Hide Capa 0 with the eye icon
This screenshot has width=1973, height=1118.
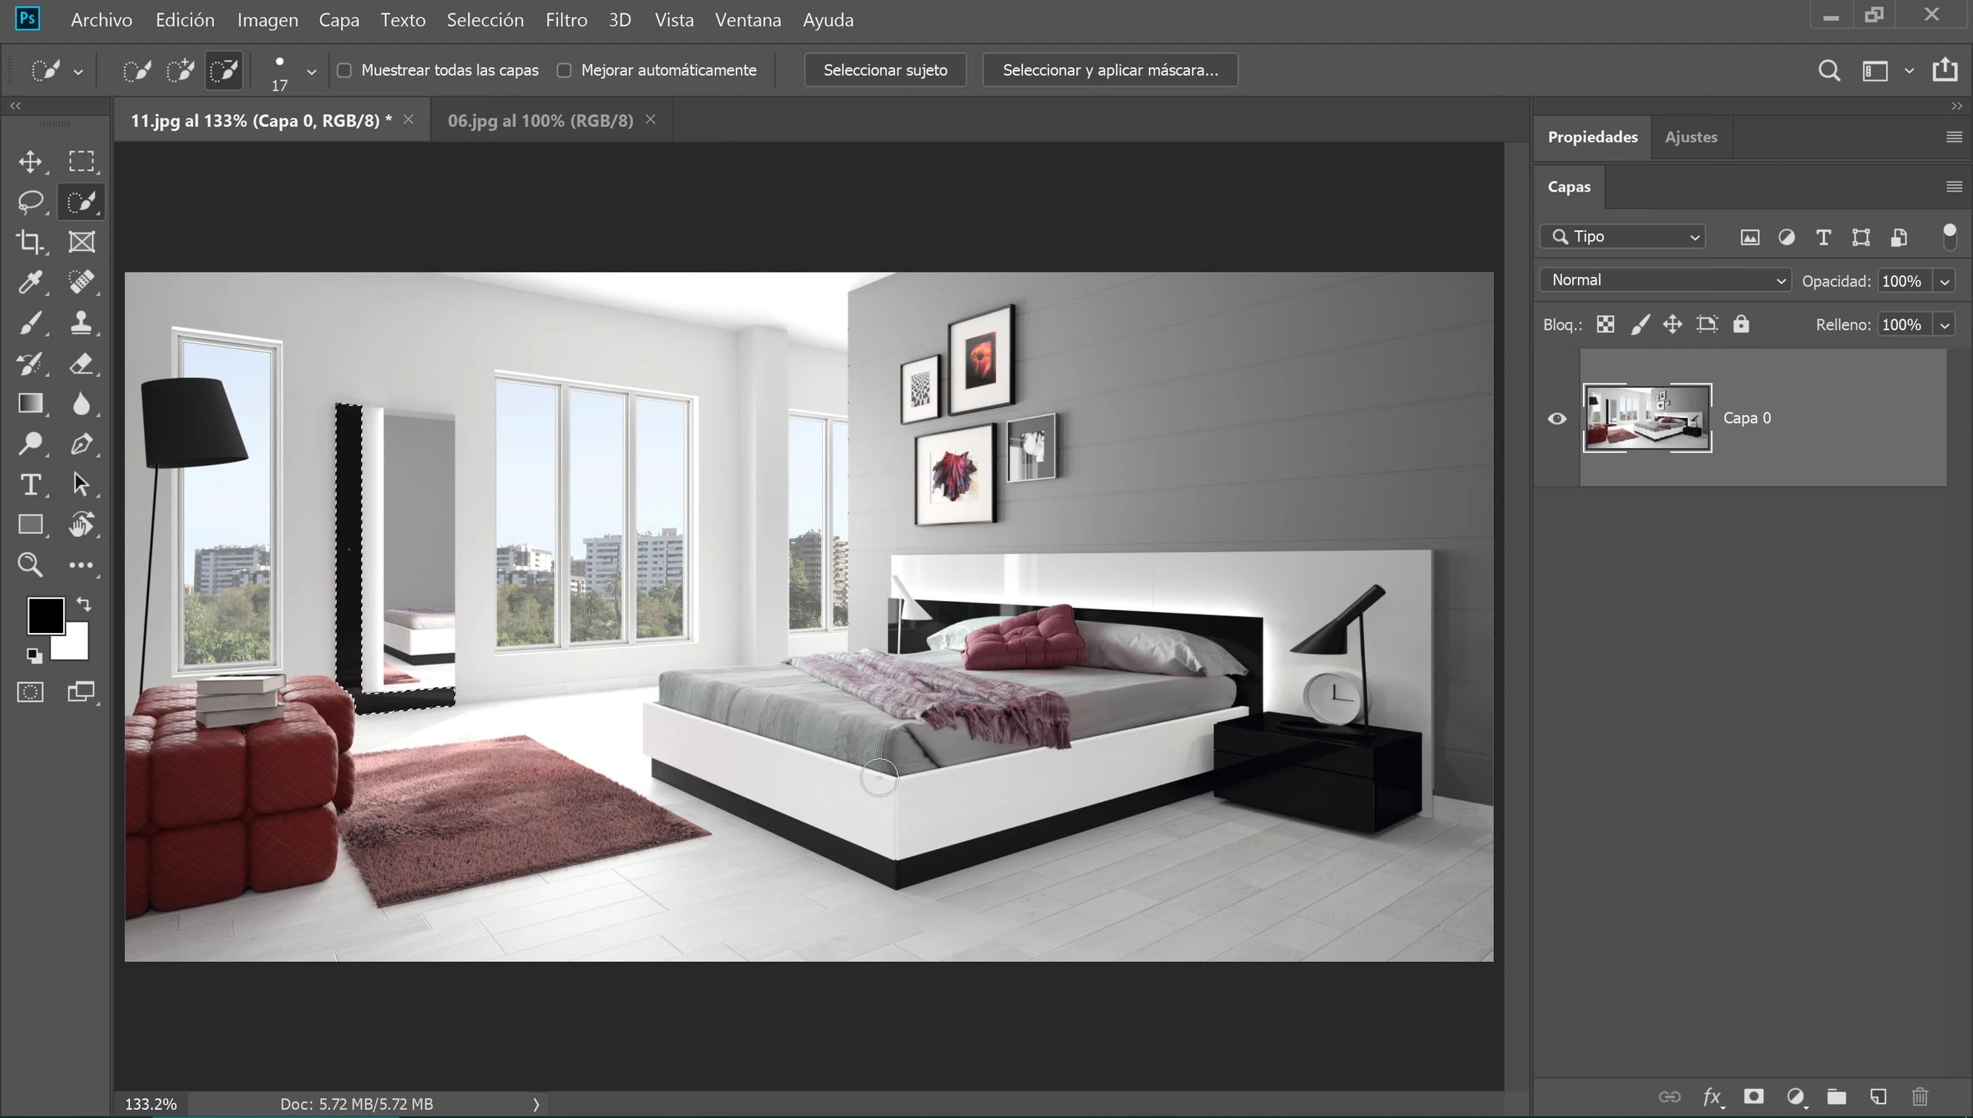(x=1557, y=418)
